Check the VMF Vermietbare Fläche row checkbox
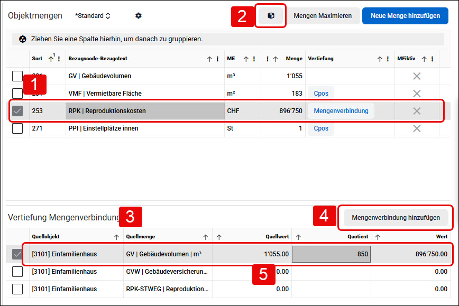 coord(17,94)
